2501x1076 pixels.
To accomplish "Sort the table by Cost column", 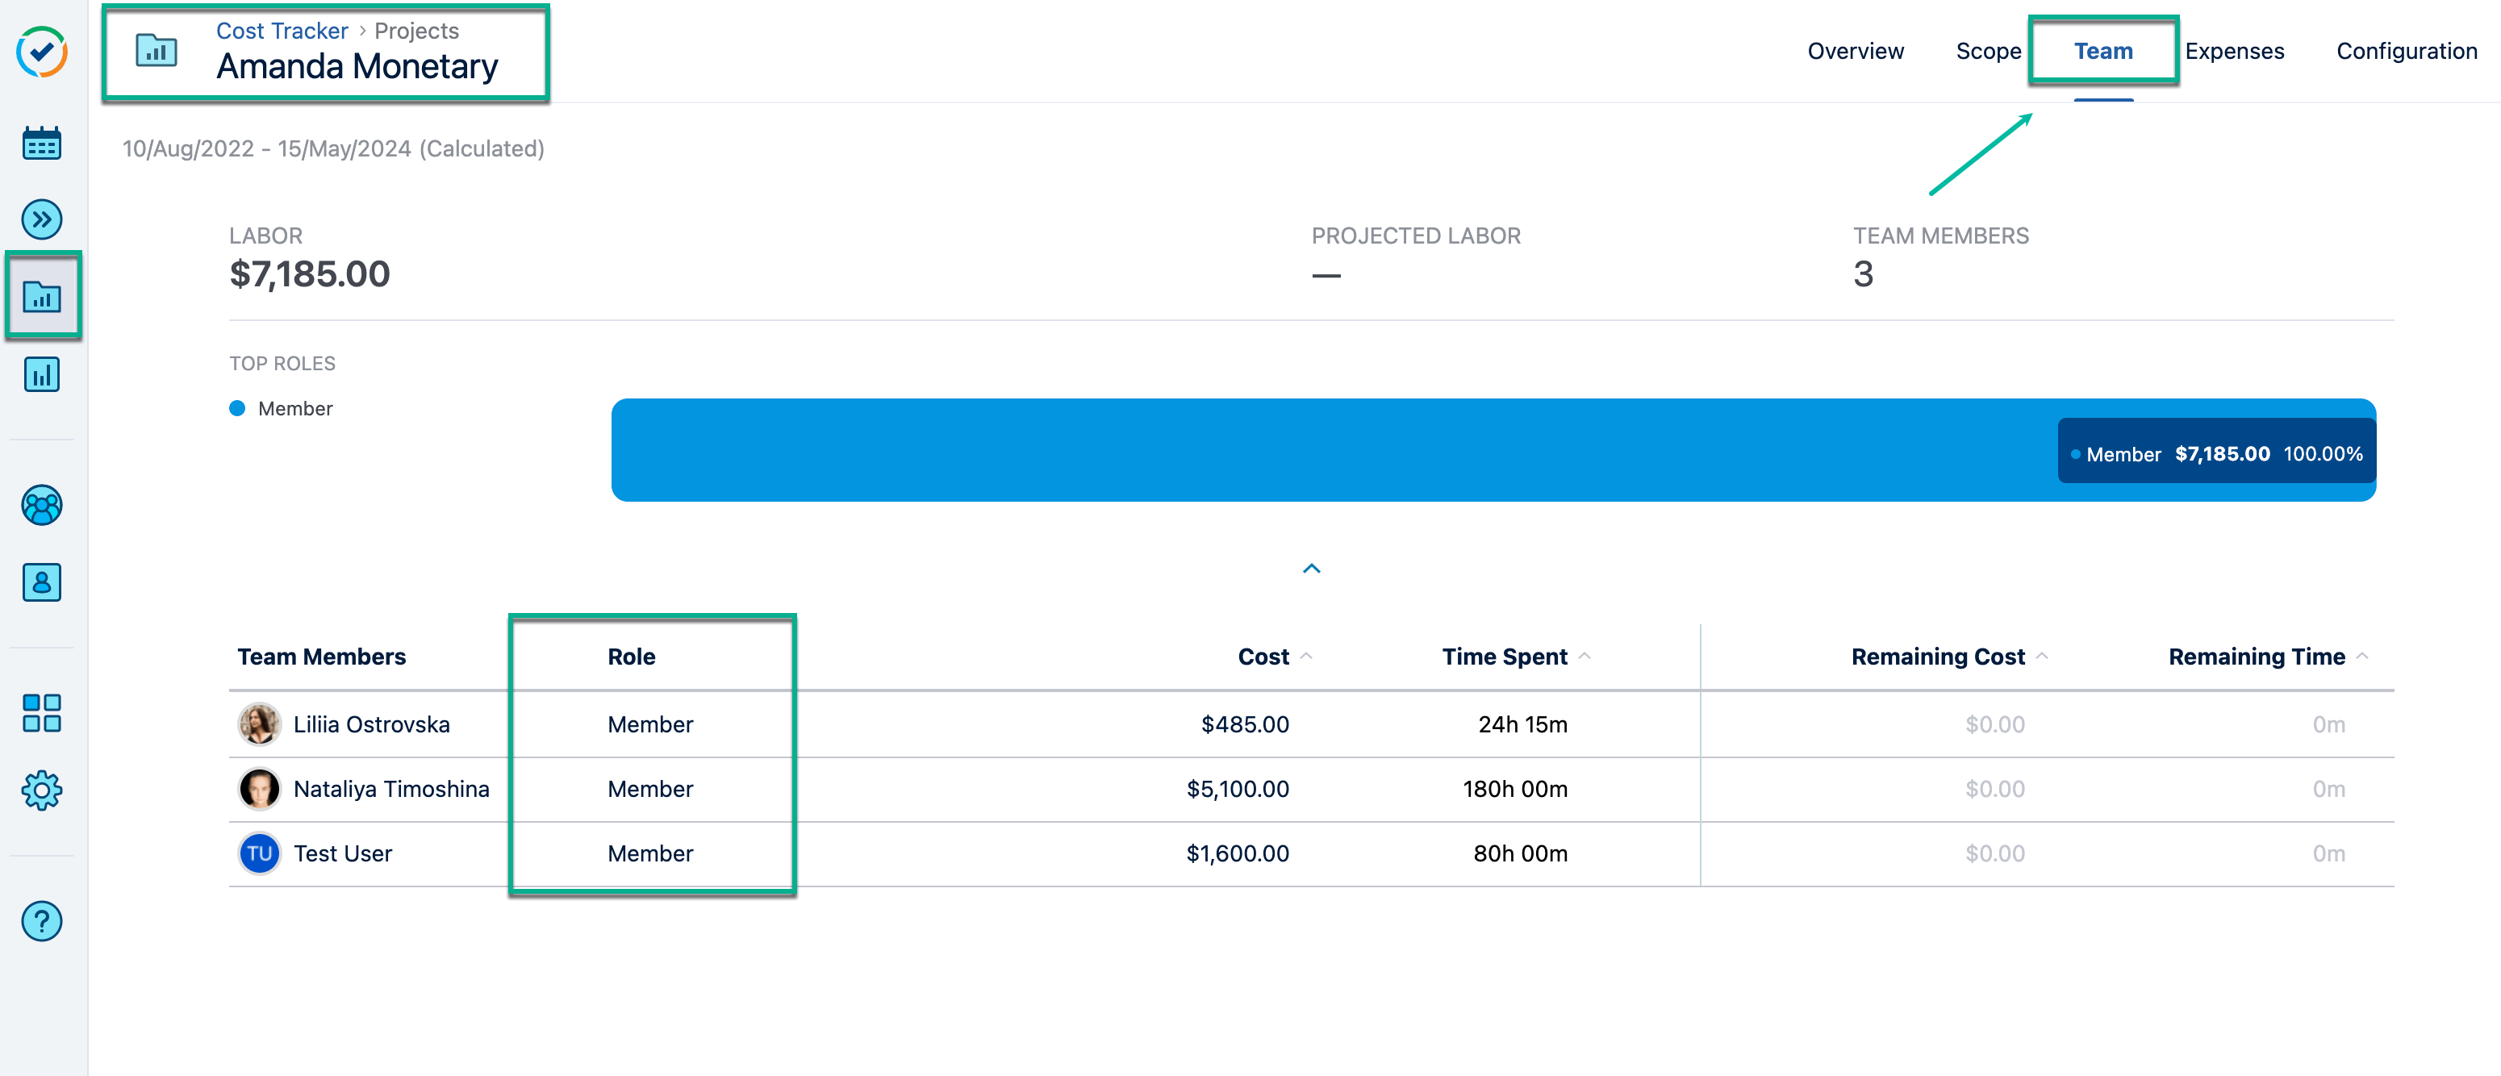I will (1308, 656).
